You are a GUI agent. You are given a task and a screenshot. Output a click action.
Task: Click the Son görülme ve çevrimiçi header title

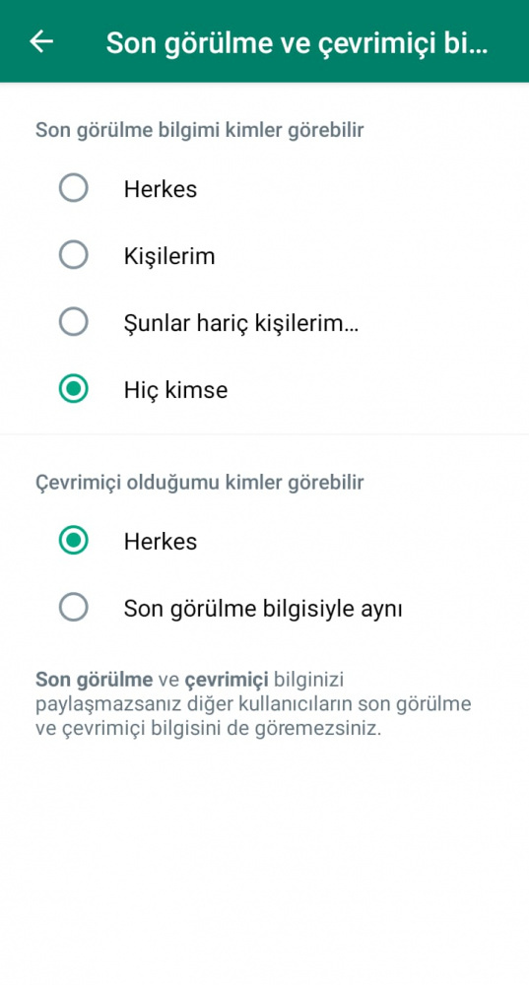297,42
